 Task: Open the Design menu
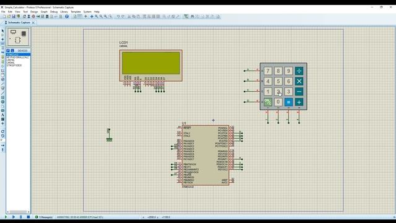34,12
